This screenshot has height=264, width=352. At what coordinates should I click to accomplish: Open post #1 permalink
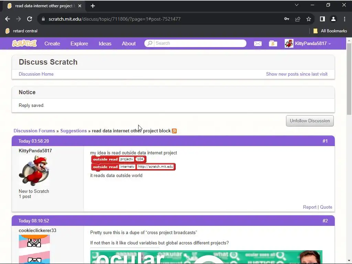[325, 141]
